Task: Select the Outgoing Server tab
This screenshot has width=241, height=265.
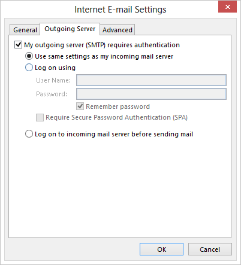Action: point(70,29)
